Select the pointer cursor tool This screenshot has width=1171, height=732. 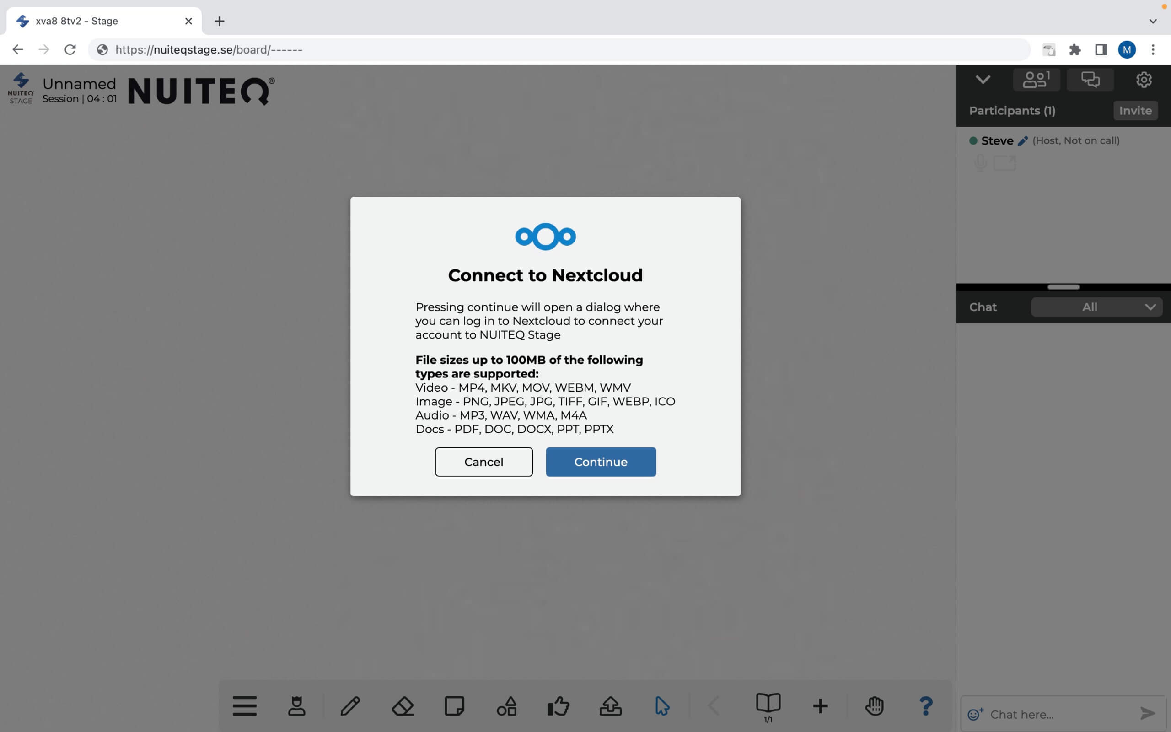point(662,705)
